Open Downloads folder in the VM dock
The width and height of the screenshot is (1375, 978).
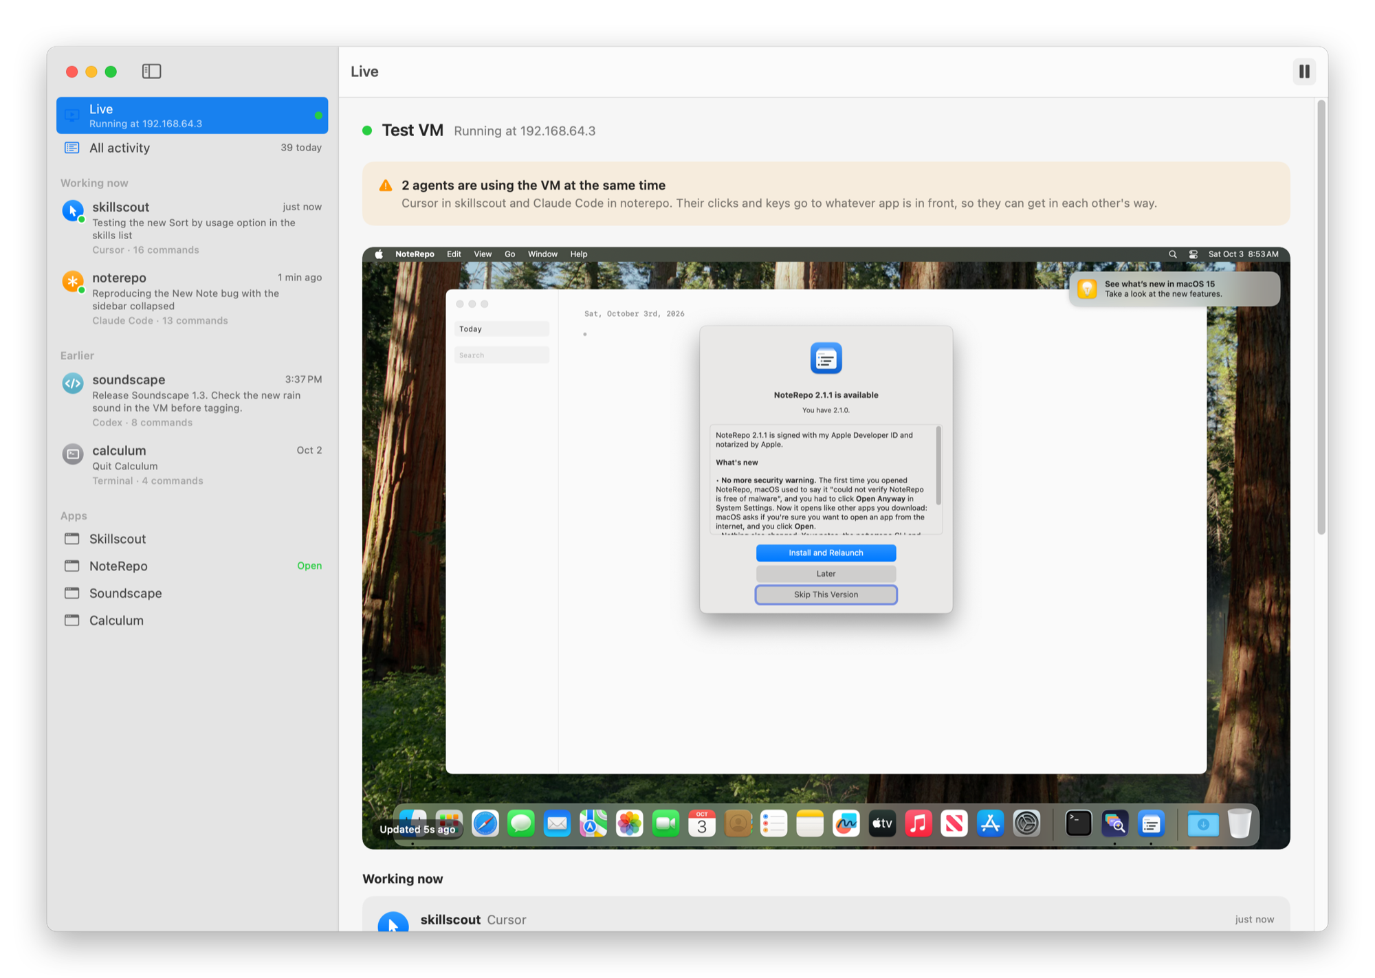click(1202, 823)
